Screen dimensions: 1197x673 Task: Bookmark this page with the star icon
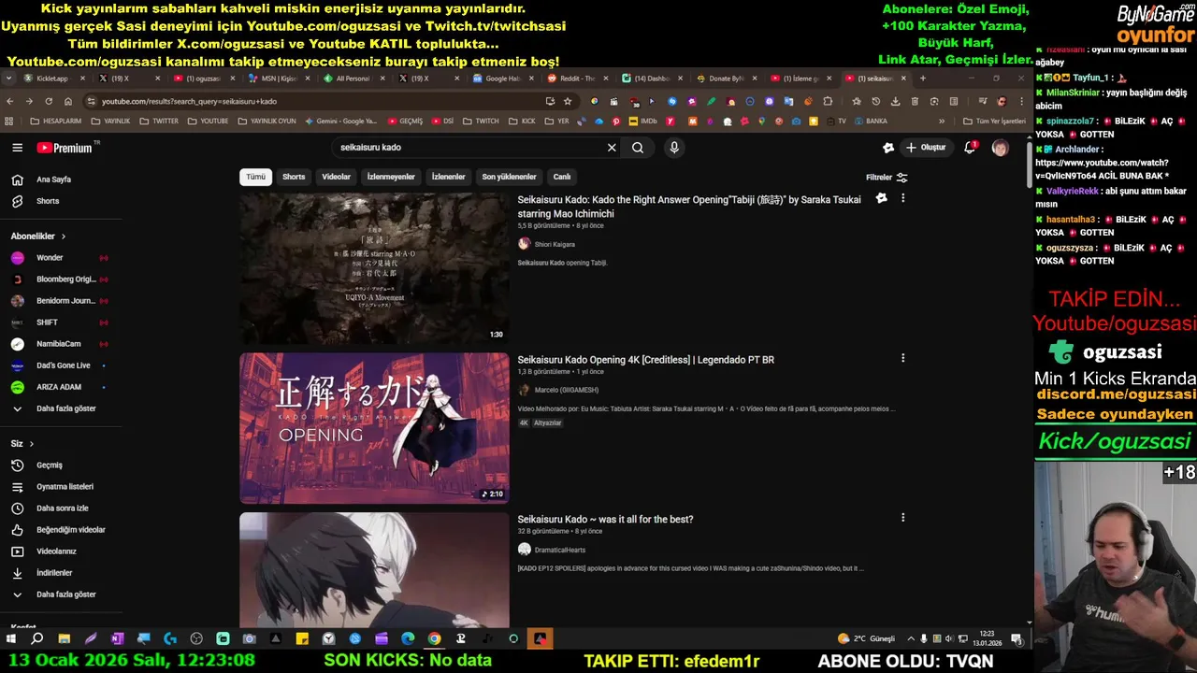coord(568,101)
